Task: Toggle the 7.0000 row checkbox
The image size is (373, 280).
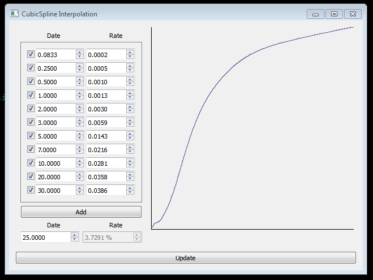Action: pyautogui.click(x=31, y=149)
